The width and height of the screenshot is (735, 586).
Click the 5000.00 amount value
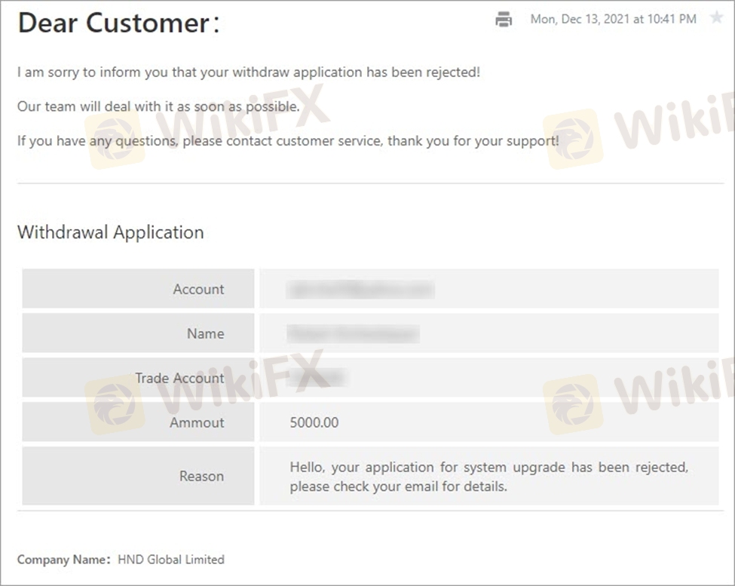(314, 422)
